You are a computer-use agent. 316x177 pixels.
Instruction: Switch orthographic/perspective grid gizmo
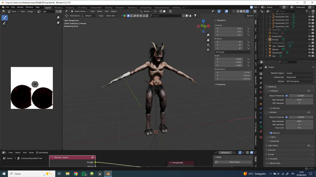(208, 50)
